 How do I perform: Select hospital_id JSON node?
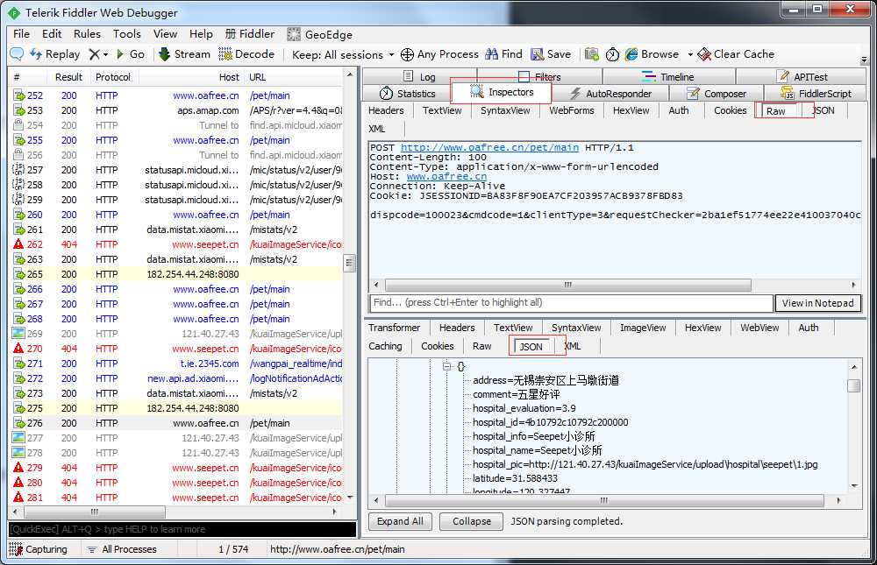click(x=551, y=422)
